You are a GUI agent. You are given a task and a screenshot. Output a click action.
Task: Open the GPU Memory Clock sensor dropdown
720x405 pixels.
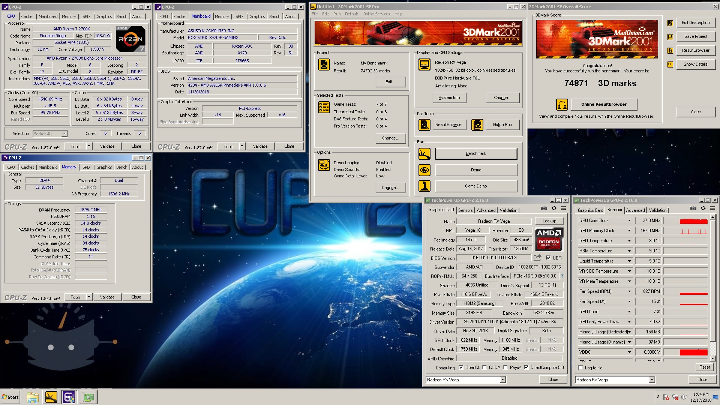tap(630, 231)
